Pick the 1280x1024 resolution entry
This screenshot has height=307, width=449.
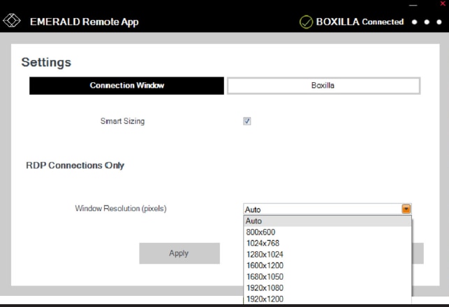pos(327,254)
